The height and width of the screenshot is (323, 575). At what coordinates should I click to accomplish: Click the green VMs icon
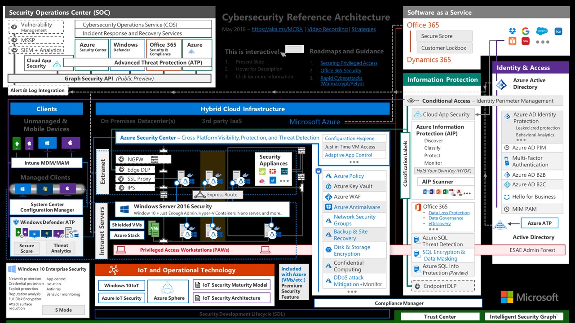(154, 228)
